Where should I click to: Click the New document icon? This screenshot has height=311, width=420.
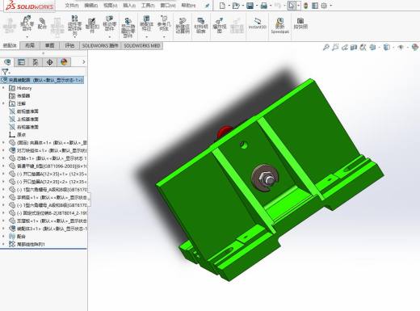pos(222,6)
